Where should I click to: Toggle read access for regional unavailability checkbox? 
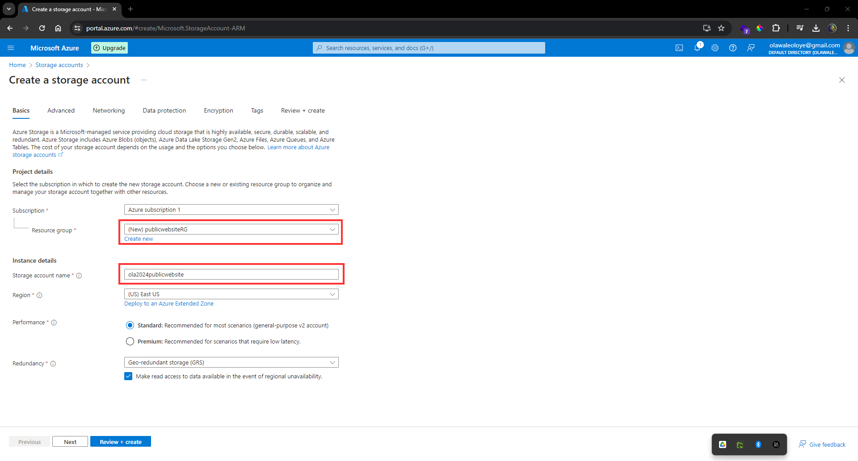128,376
